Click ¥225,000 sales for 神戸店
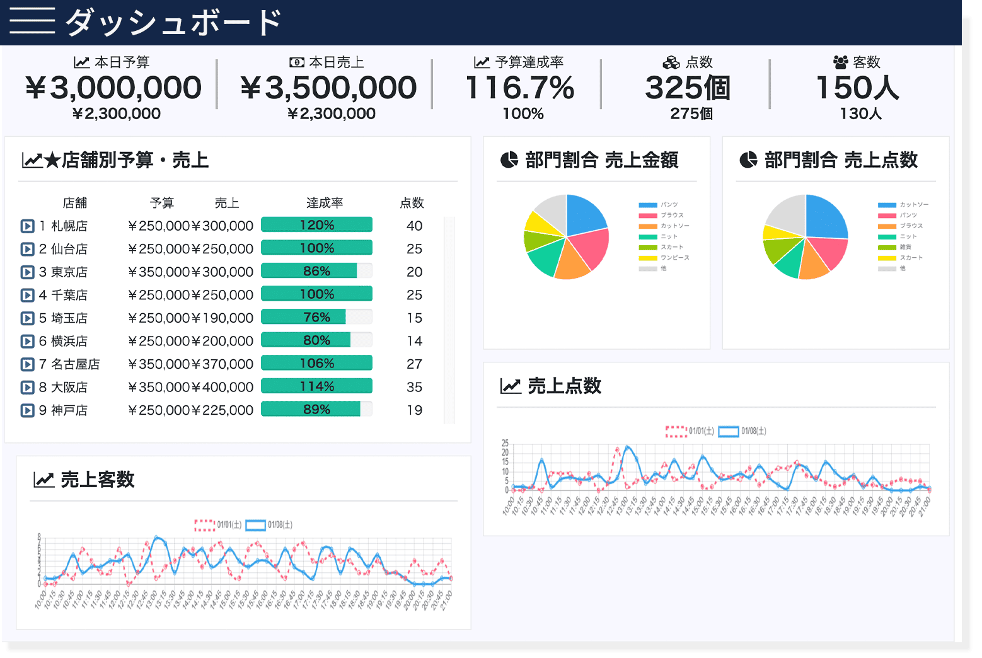This screenshot has height=658, width=982. click(x=222, y=410)
